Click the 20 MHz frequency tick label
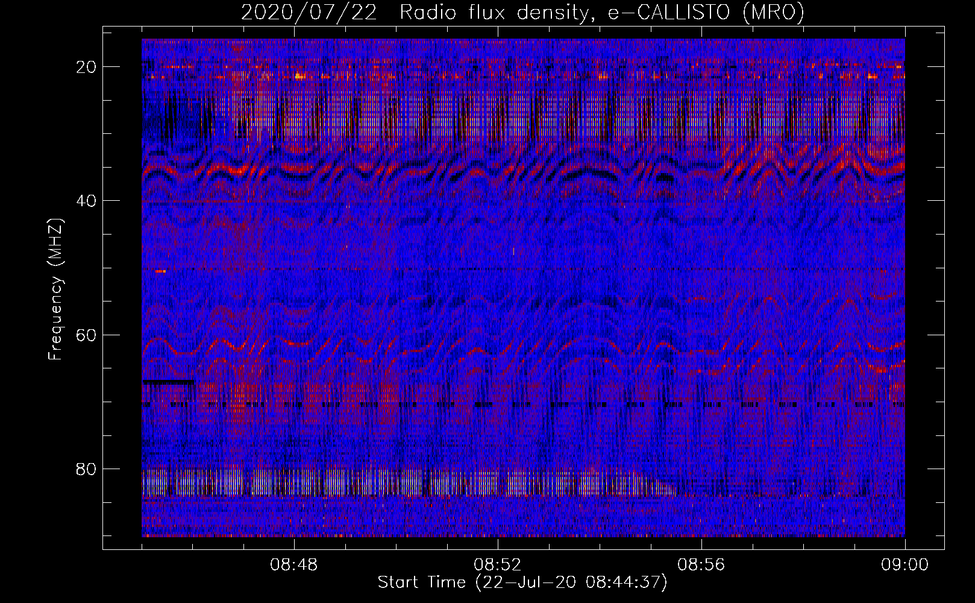 pos(87,67)
